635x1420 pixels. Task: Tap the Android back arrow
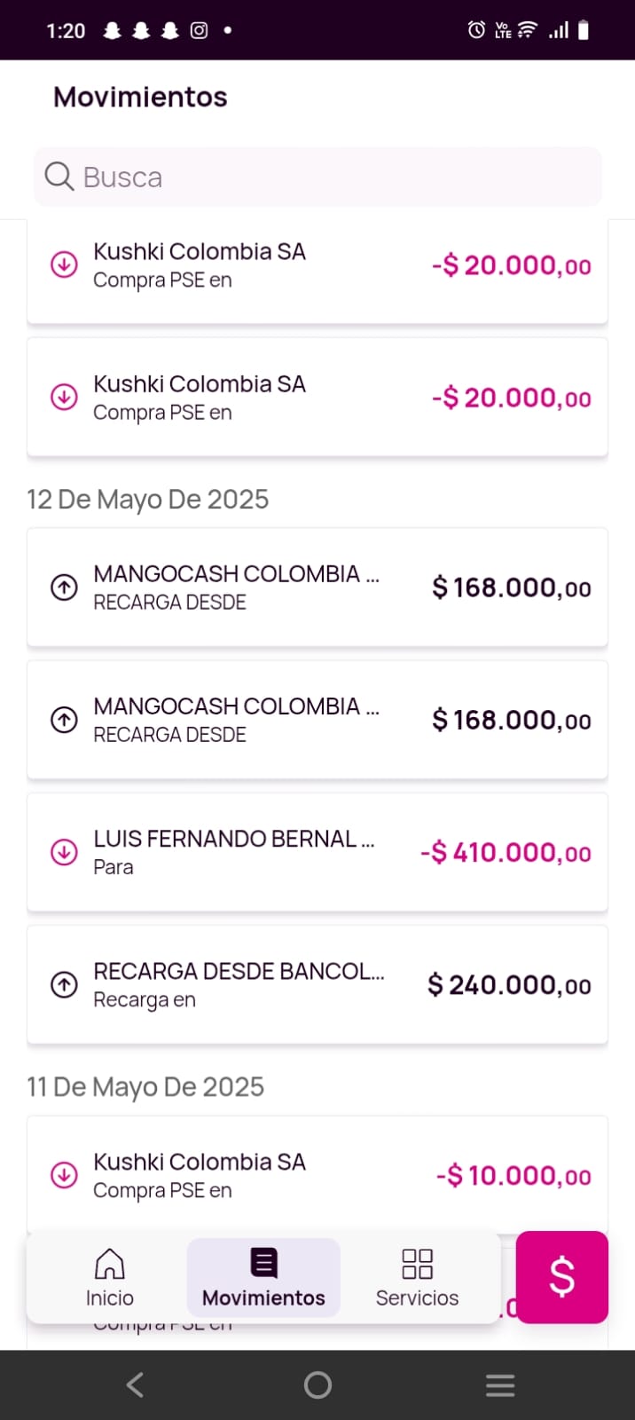coord(135,1384)
